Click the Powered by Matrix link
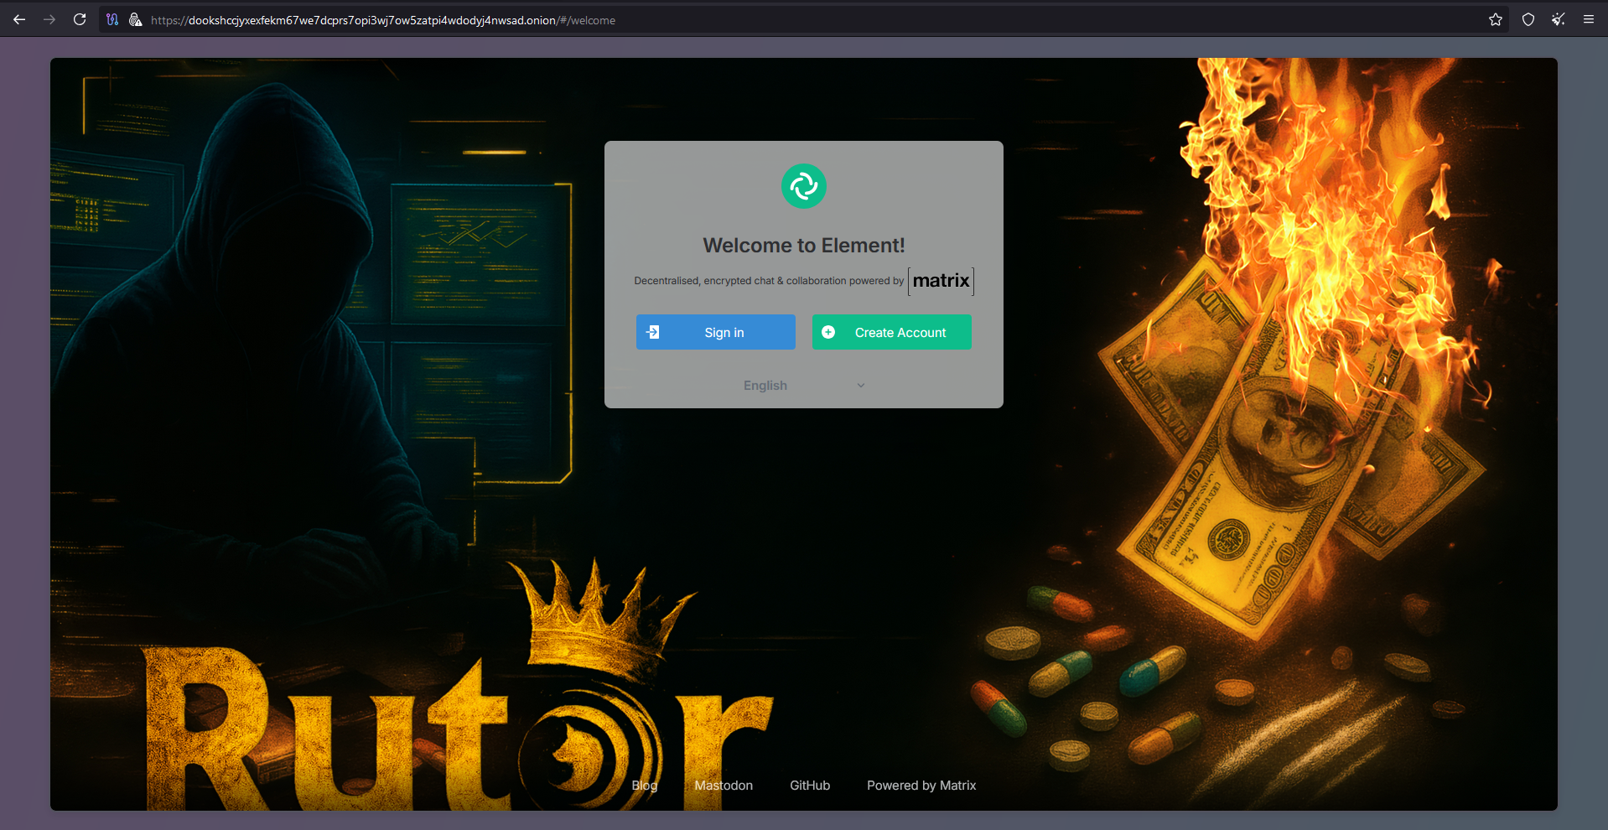This screenshot has height=830, width=1608. 921,786
